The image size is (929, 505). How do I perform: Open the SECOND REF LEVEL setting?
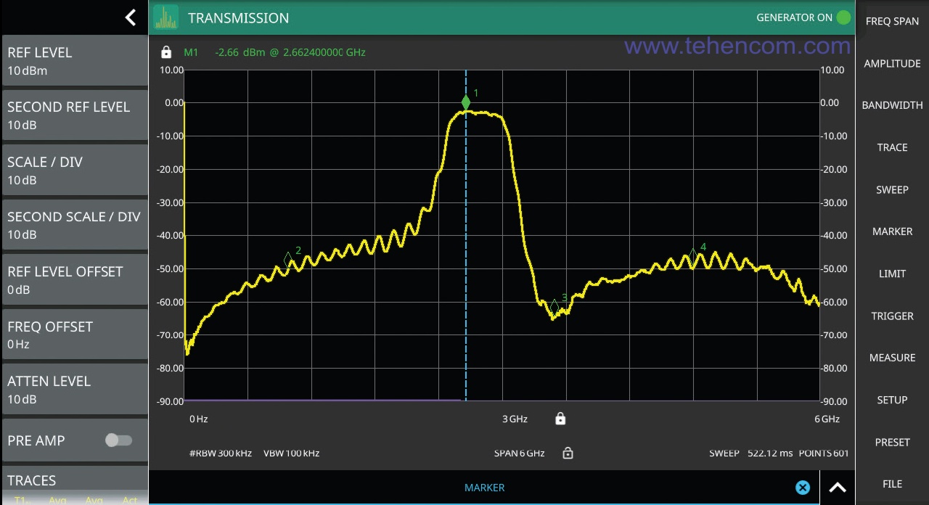click(x=75, y=115)
